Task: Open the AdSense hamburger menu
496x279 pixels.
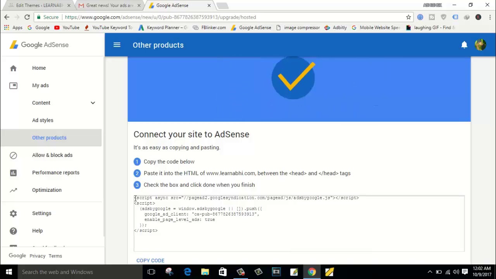Action: click(117, 45)
